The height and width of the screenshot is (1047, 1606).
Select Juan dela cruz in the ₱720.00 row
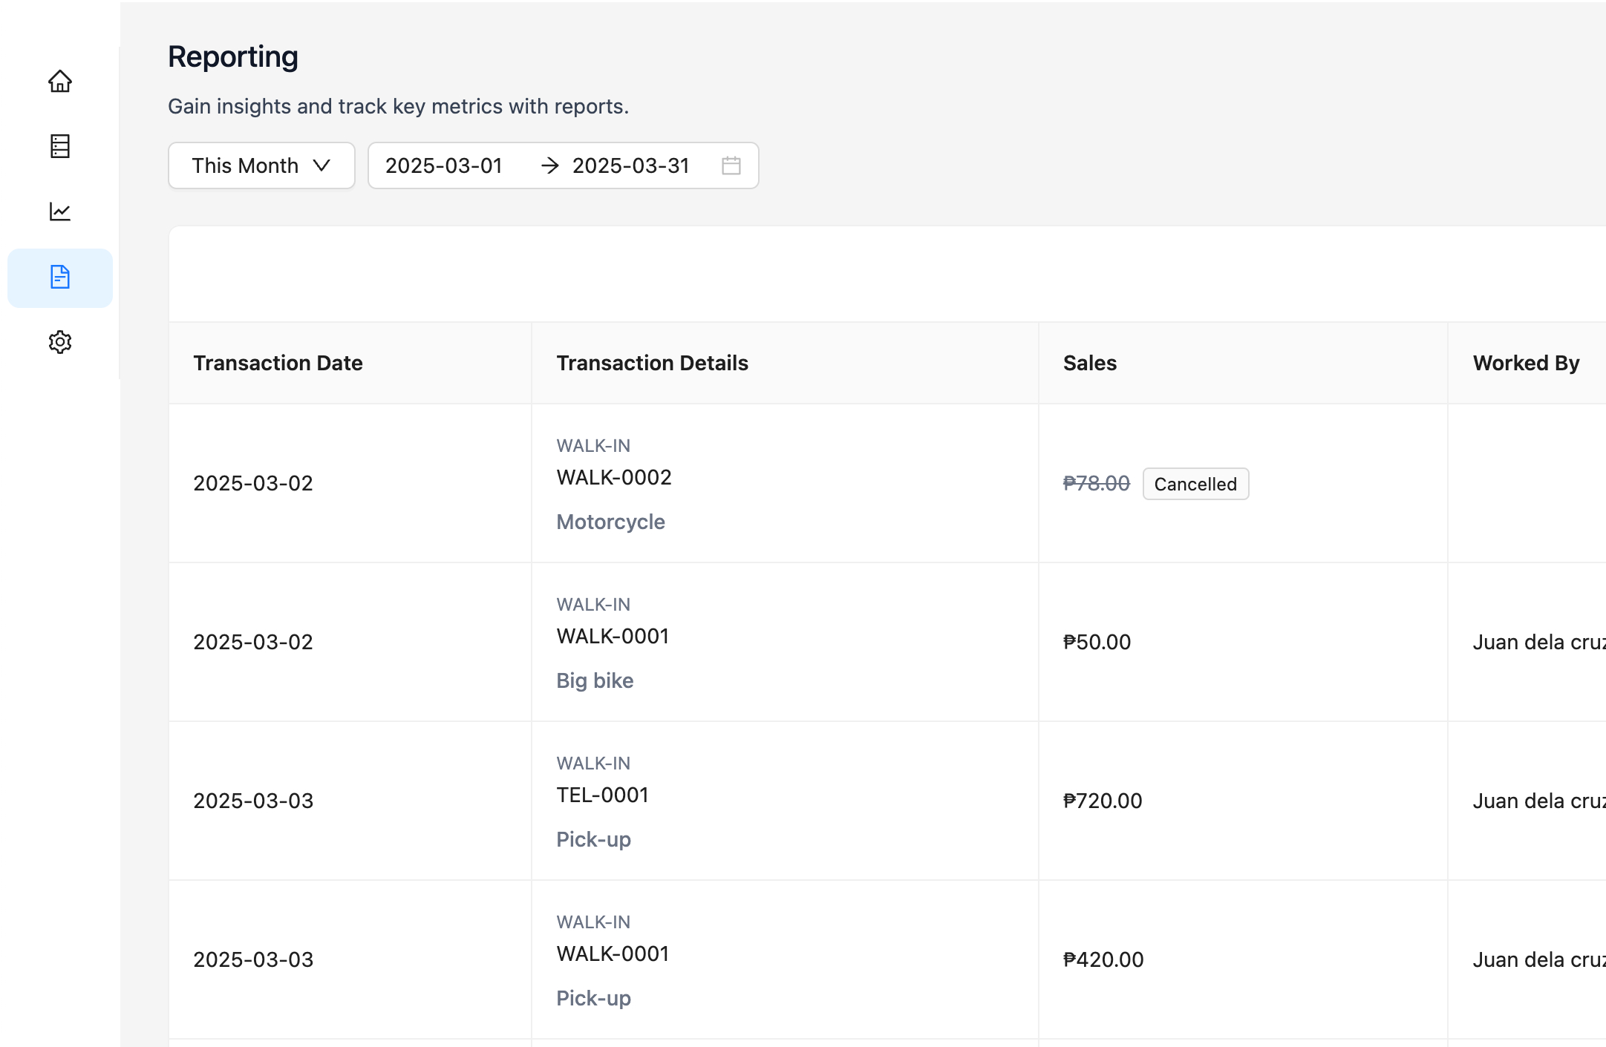(x=1539, y=801)
